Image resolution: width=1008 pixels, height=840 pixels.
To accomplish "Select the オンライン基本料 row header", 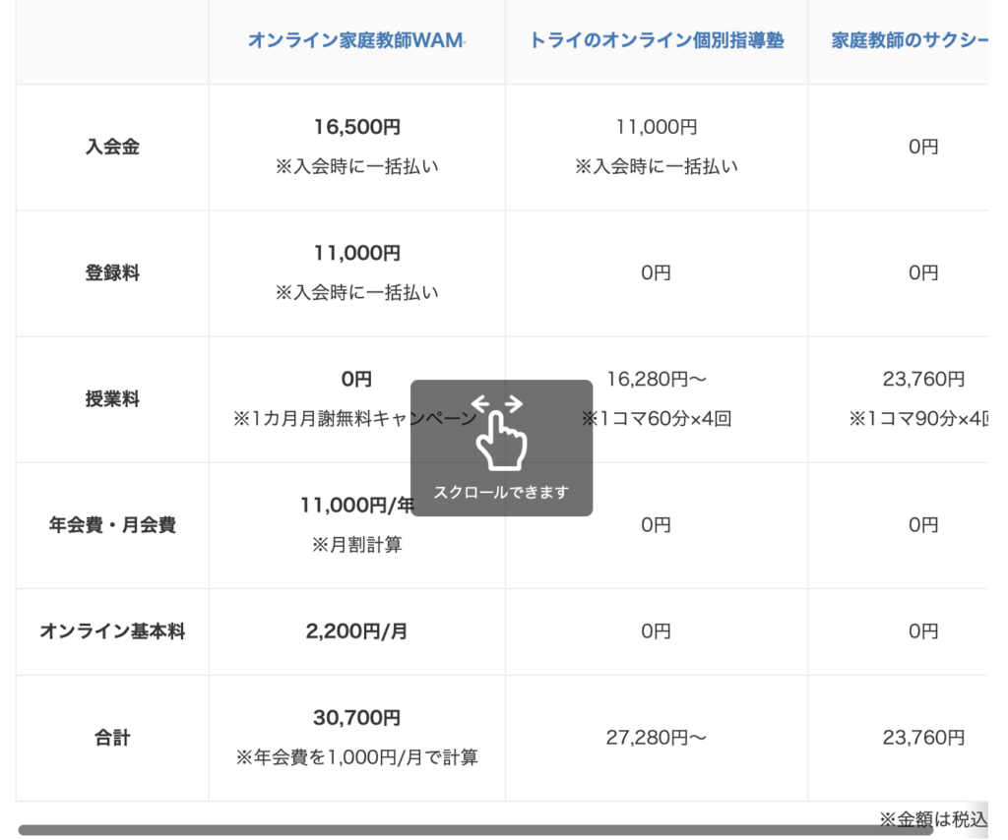I will [x=112, y=631].
